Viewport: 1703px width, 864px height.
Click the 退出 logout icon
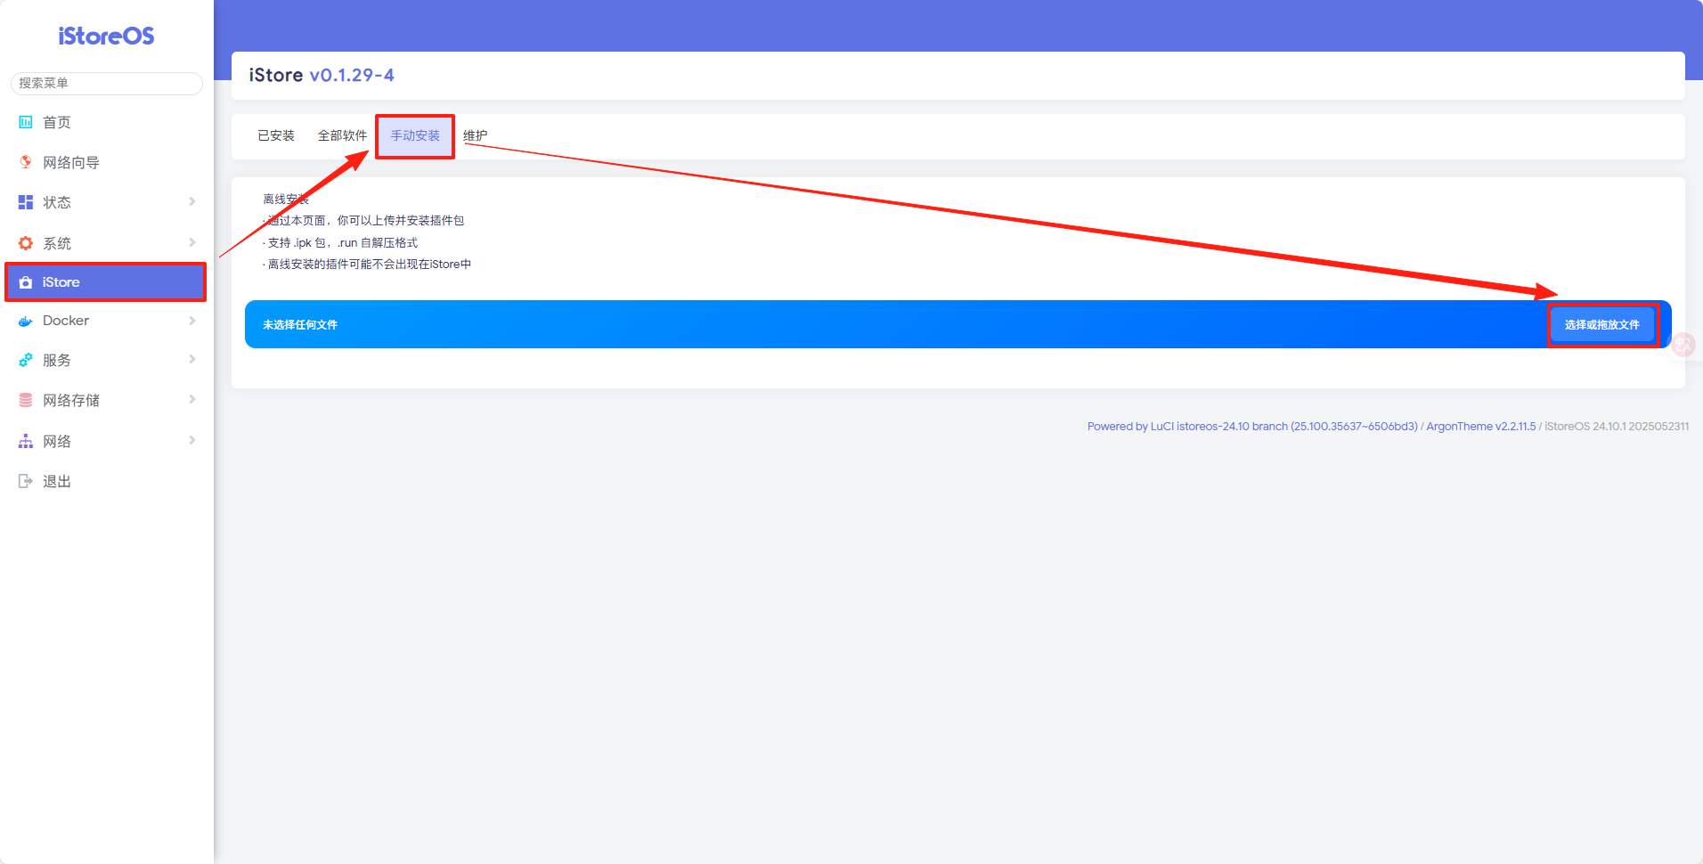click(x=26, y=481)
